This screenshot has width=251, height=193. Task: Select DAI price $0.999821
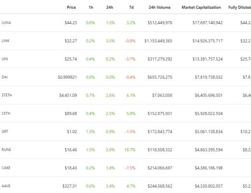(68, 77)
